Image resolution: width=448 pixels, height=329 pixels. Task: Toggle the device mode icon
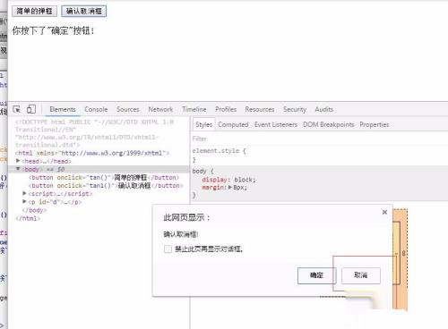pyautogui.click(x=31, y=109)
